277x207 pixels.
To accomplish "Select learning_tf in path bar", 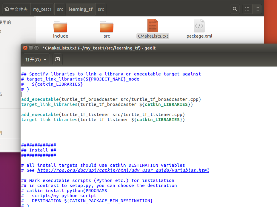I will (81, 9).
